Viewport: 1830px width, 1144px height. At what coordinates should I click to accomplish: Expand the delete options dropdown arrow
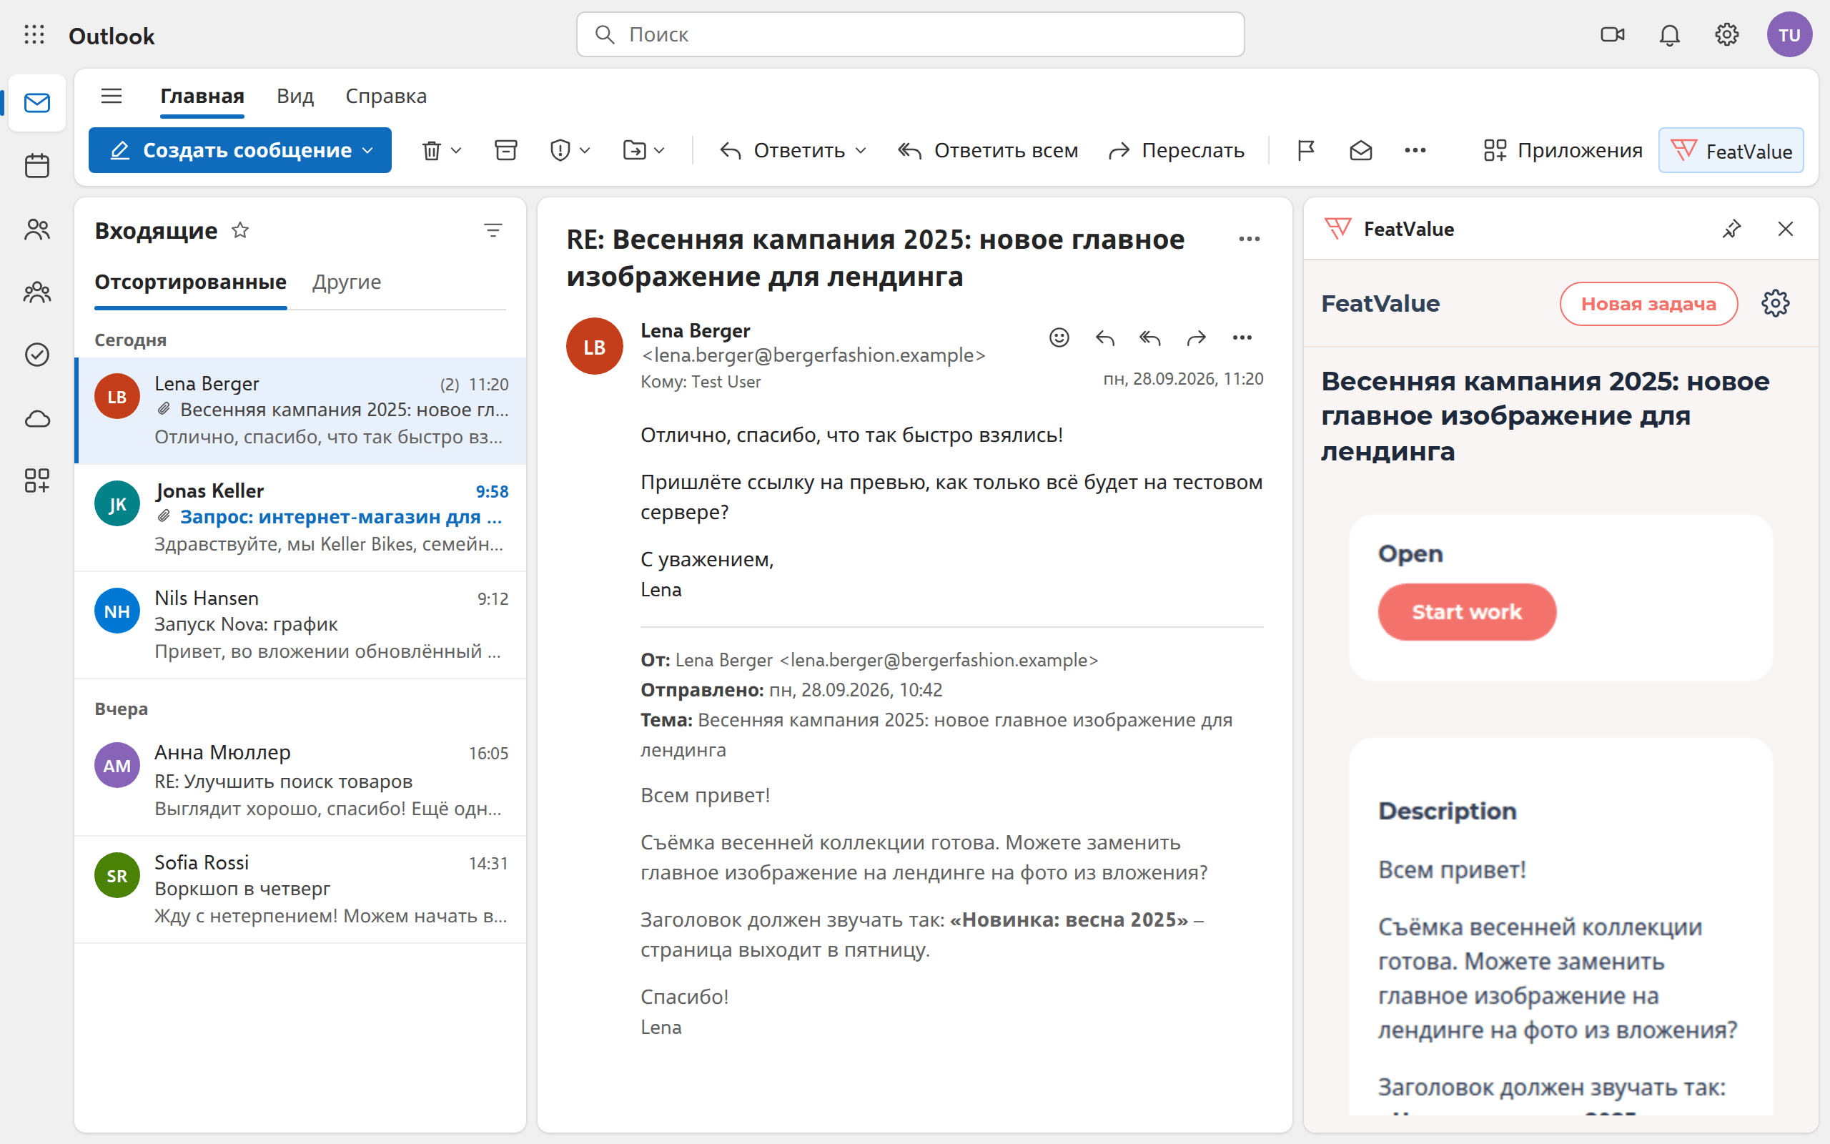tap(456, 151)
